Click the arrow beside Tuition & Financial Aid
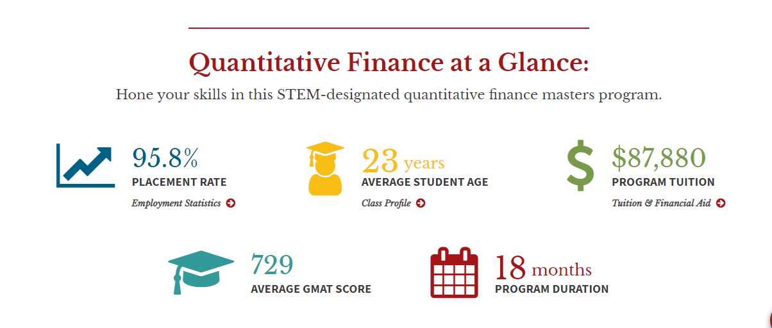Viewport: 772px width, 328px height. coord(721,203)
